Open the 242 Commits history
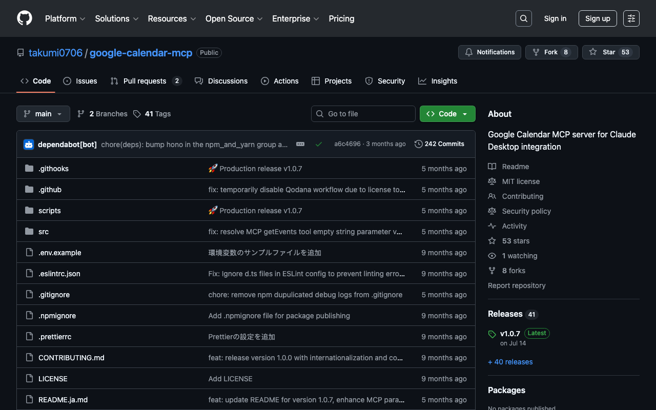 point(439,144)
